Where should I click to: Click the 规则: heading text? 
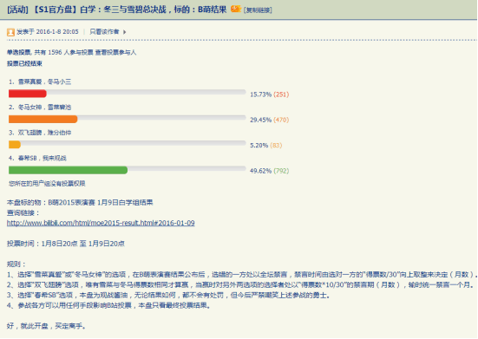tap(16, 264)
